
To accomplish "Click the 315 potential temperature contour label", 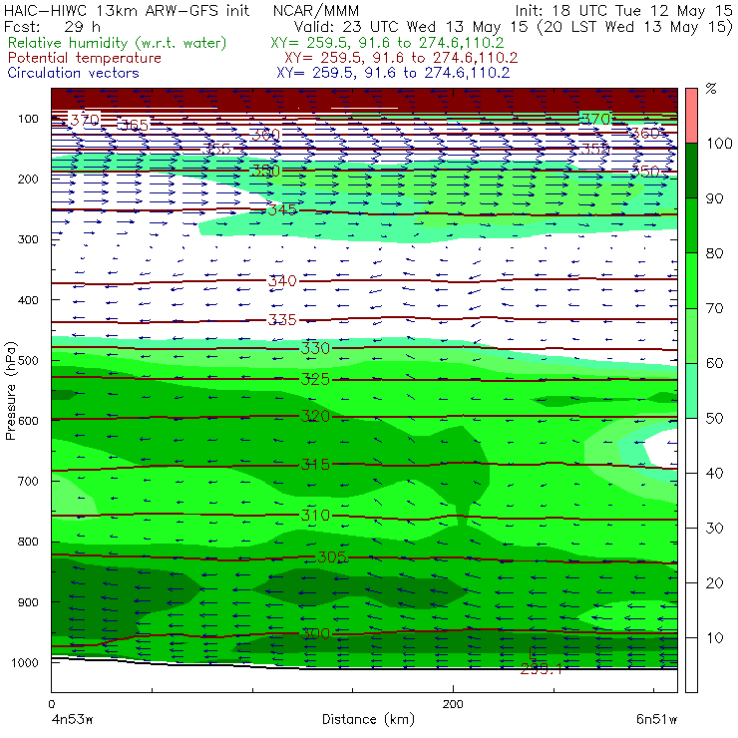I will 315,465.
